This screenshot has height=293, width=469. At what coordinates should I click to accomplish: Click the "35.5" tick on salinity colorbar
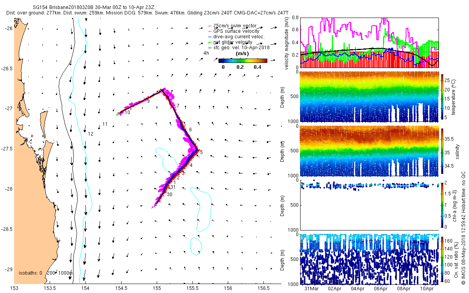pyautogui.click(x=449, y=139)
